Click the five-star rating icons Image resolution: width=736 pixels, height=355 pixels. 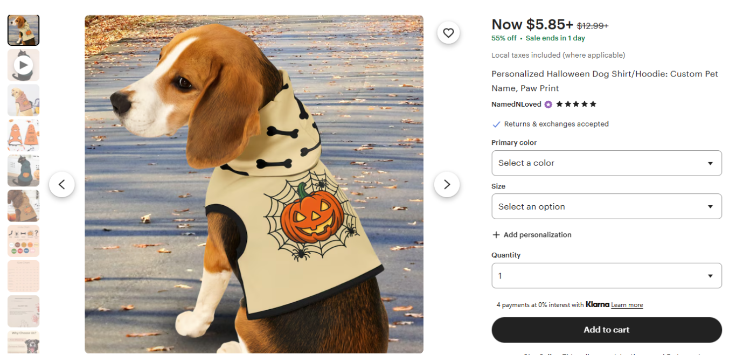point(576,104)
